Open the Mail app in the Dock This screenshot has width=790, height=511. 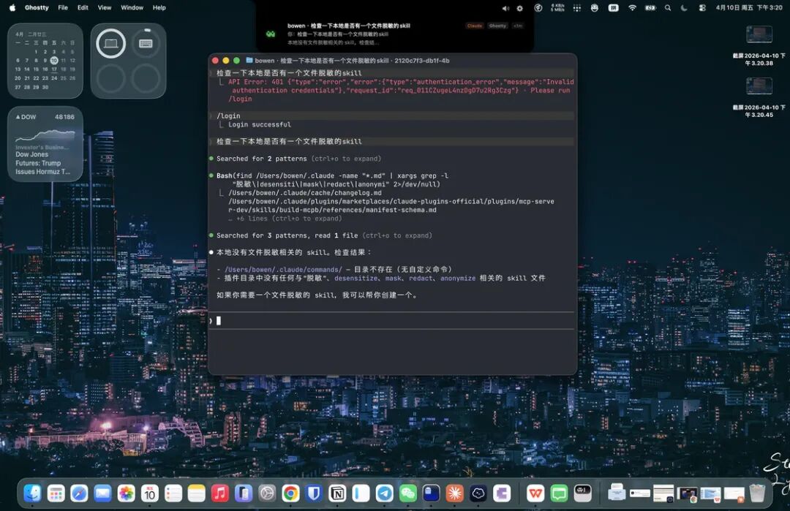[102, 493]
